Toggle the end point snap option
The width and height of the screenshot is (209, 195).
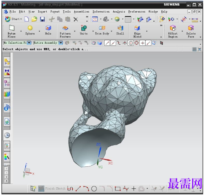[107, 43]
